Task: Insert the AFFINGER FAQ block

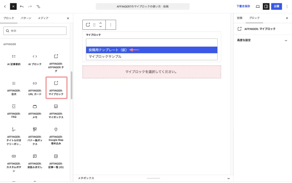Action: tap(14, 111)
